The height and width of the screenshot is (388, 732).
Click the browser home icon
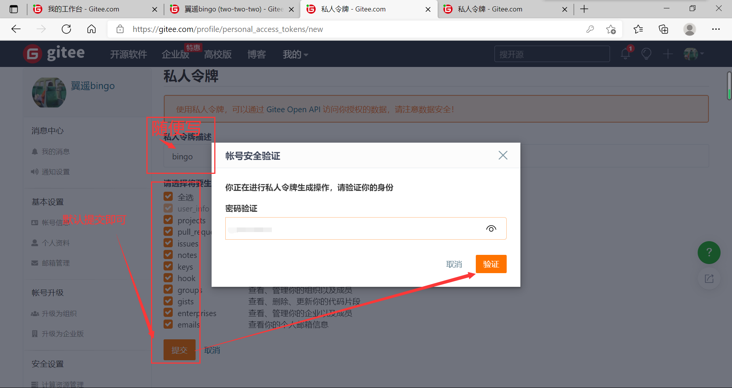click(x=91, y=29)
